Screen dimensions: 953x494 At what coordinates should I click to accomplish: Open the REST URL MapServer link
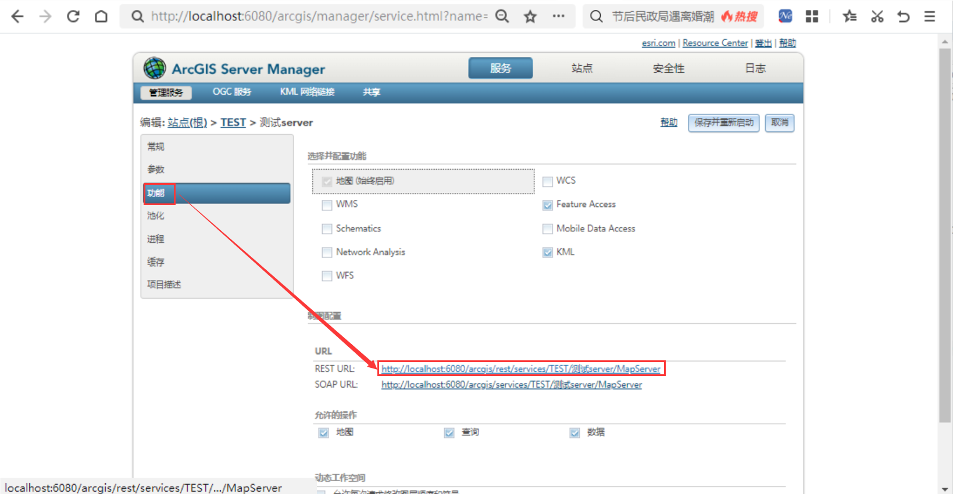[521, 369]
